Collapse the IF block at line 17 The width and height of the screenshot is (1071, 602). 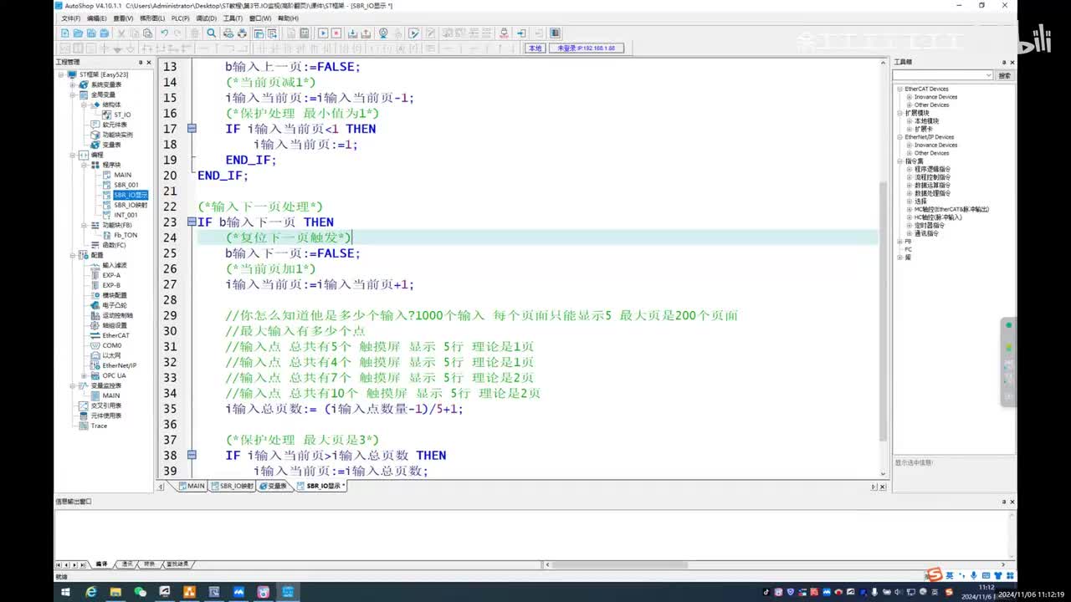[192, 129]
